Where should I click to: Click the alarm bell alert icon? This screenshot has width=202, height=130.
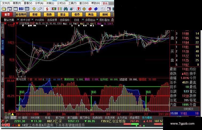[x=72, y=9]
